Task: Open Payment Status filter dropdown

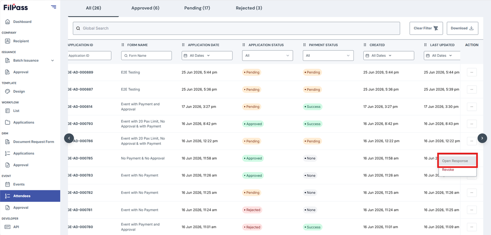Action: coord(328,56)
